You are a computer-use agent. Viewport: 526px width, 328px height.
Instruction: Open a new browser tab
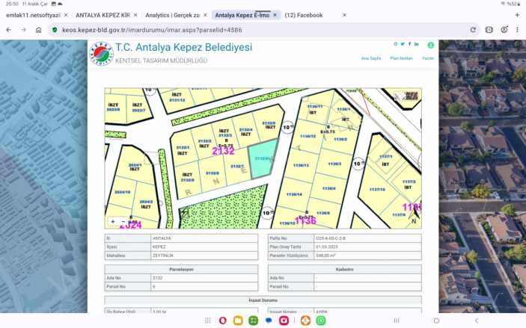click(517, 14)
